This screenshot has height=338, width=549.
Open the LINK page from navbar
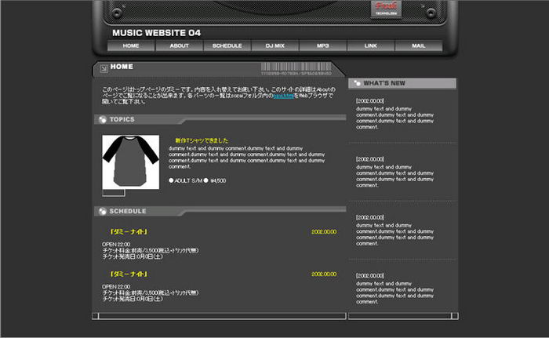370,46
